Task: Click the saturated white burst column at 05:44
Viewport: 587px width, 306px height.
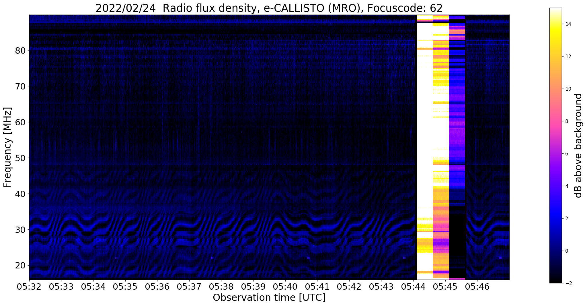Action: coord(424,147)
